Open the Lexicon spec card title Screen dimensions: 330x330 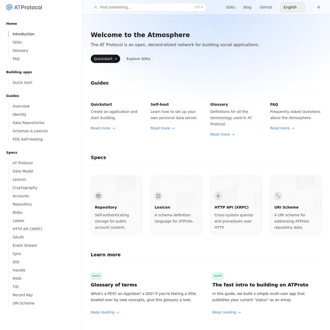coord(162,207)
